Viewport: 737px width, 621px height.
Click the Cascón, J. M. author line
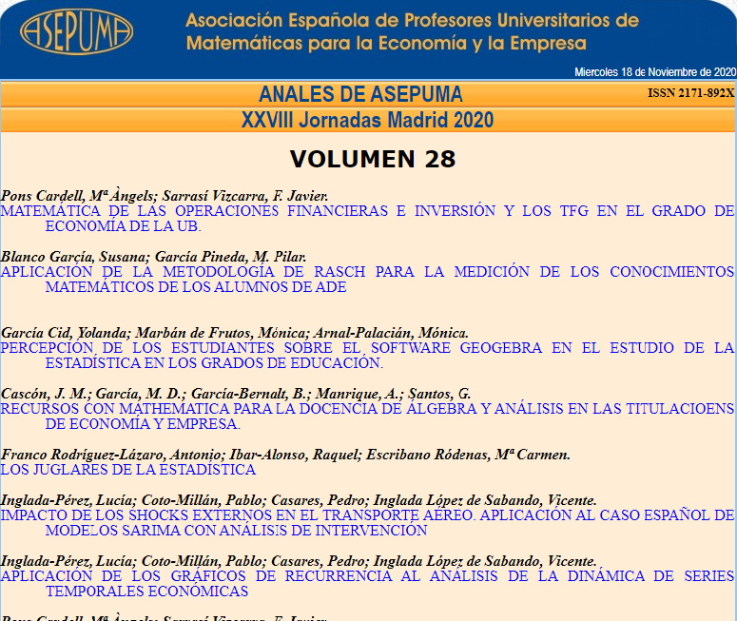click(x=235, y=394)
